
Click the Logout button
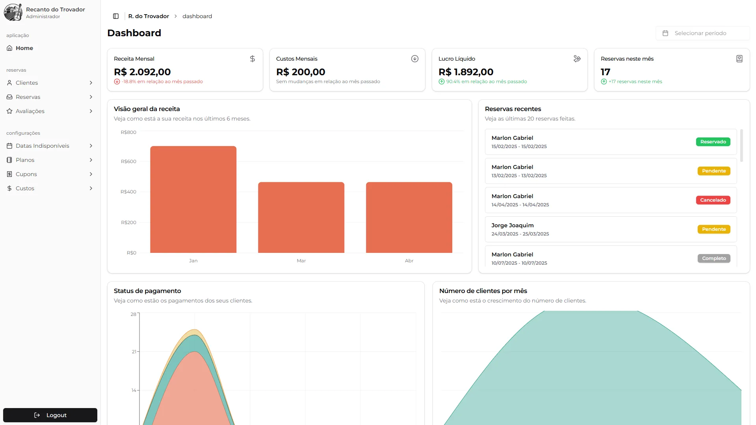pyautogui.click(x=50, y=415)
